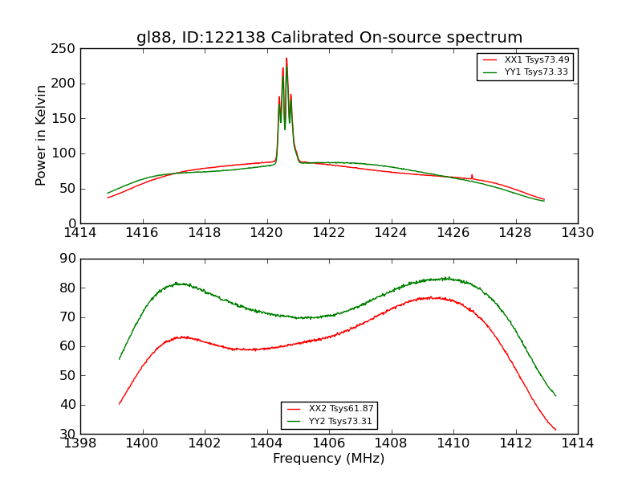Click the 250 tick label on upper y-axis
Image resolution: width=642 pixels, height=482 pixels.
tap(63, 49)
